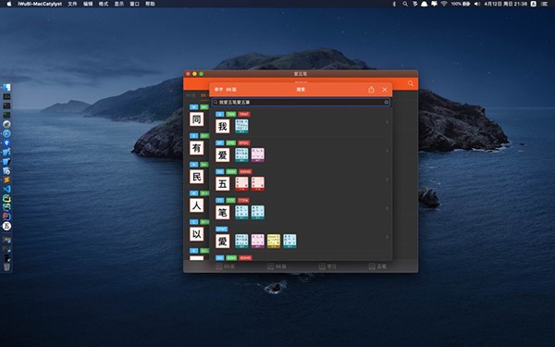Open the 帮助 menu
Viewport: 555px width, 347px height.
tap(150, 4)
